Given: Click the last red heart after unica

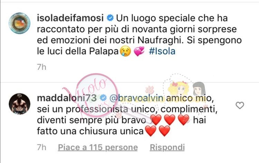Looking at the screenshot, I should [x=164, y=131].
